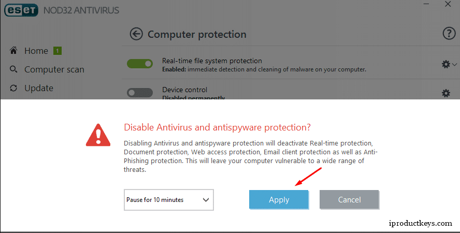This screenshot has height=233, width=460.
Task: Click the Update refresh arrows icon
Action: (x=13, y=88)
